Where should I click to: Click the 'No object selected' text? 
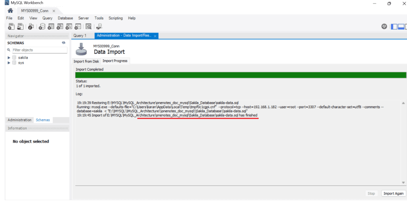coord(31,141)
